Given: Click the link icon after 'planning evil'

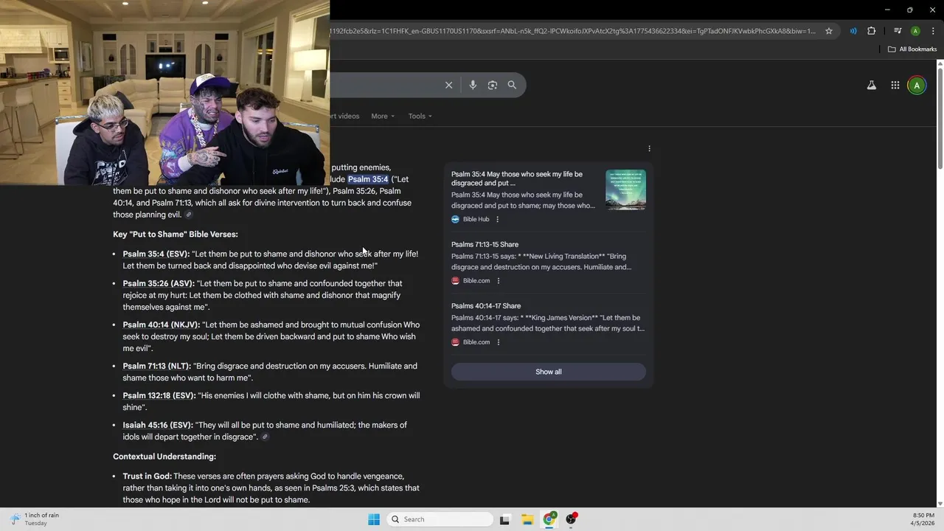Looking at the screenshot, I should [189, 215].
